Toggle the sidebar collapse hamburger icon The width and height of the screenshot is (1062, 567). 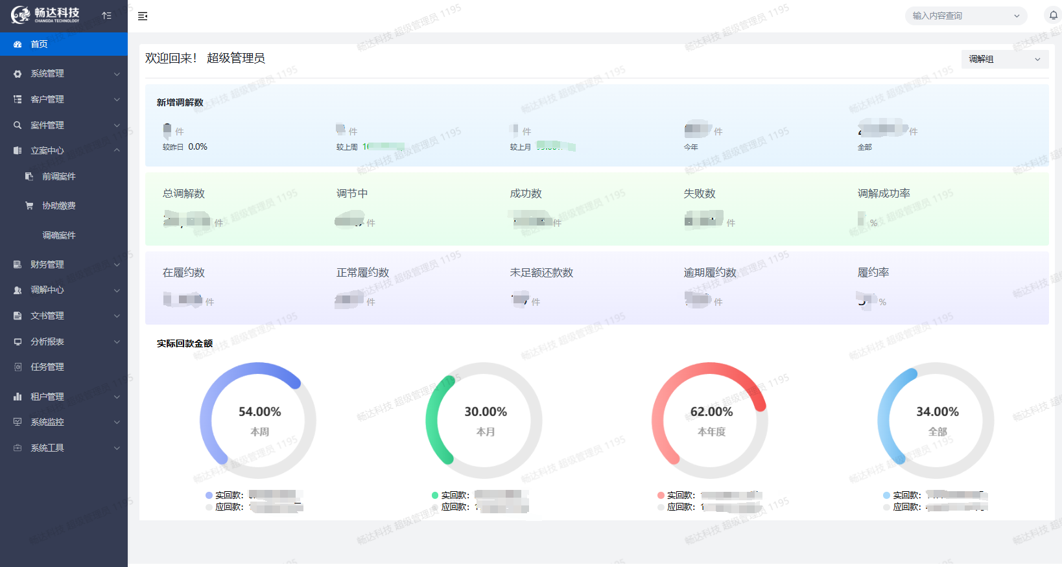143,16
